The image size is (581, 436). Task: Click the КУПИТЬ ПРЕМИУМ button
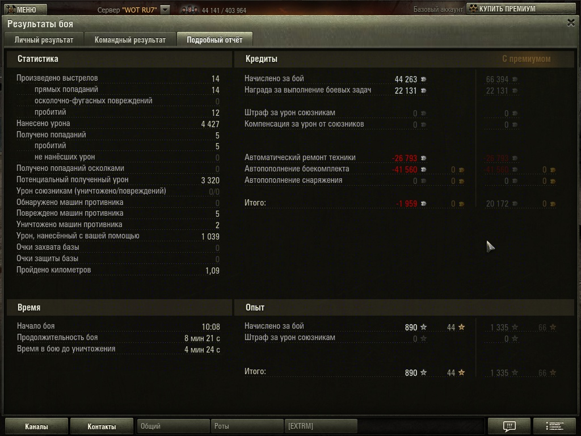[521, 9]
